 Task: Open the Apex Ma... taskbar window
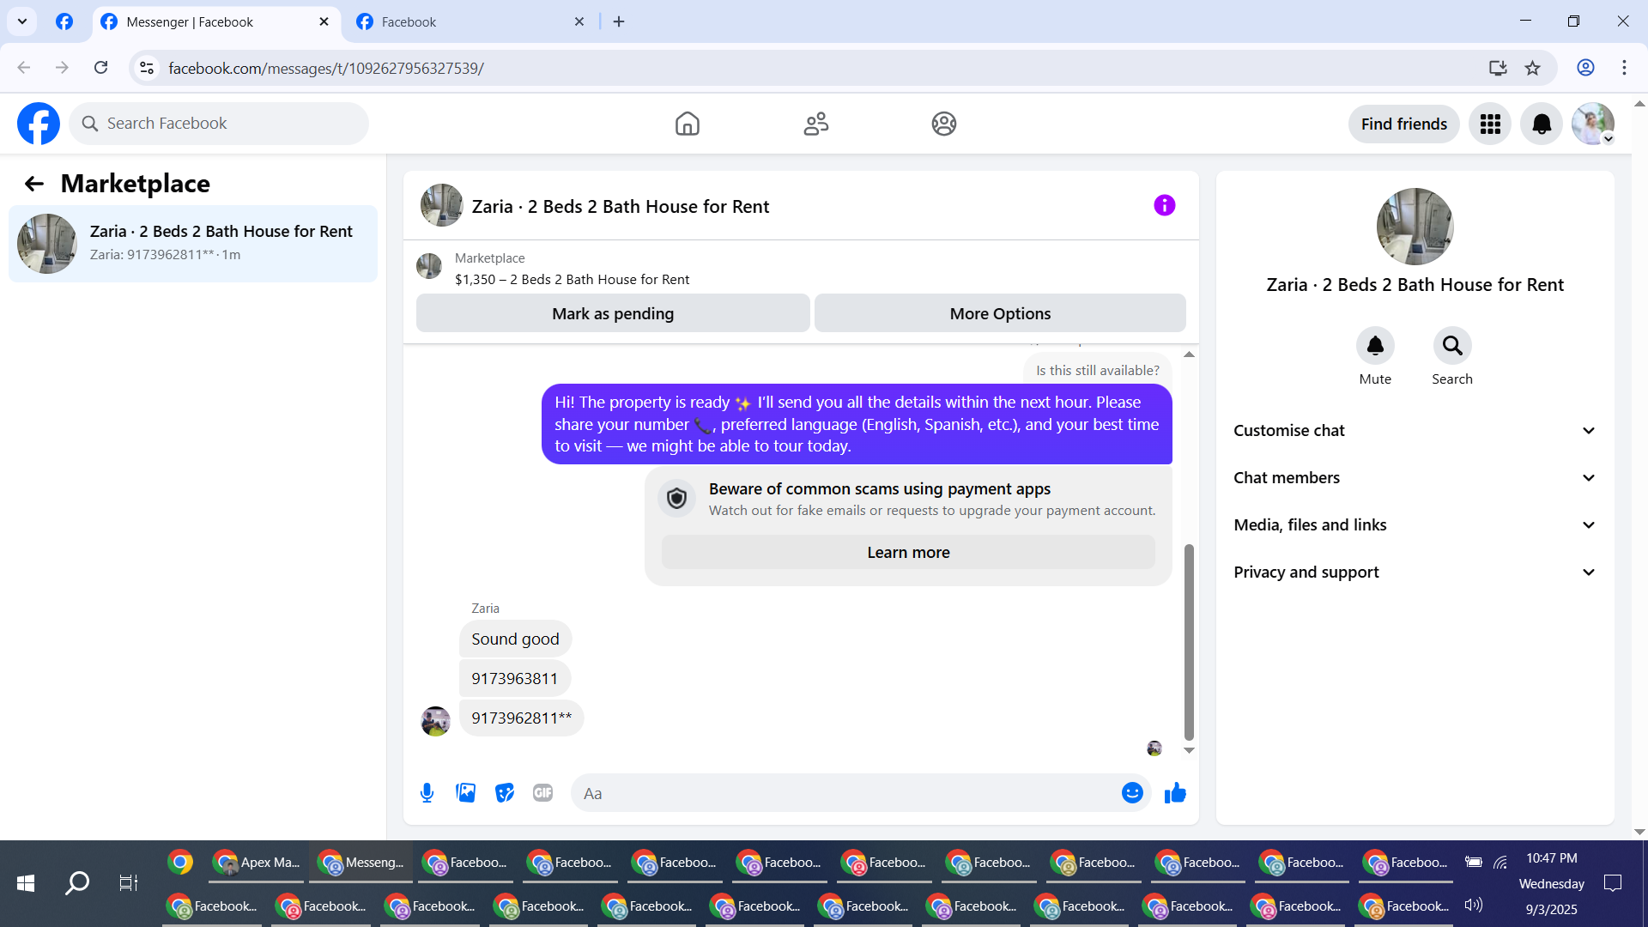click(x=257, y=862)
